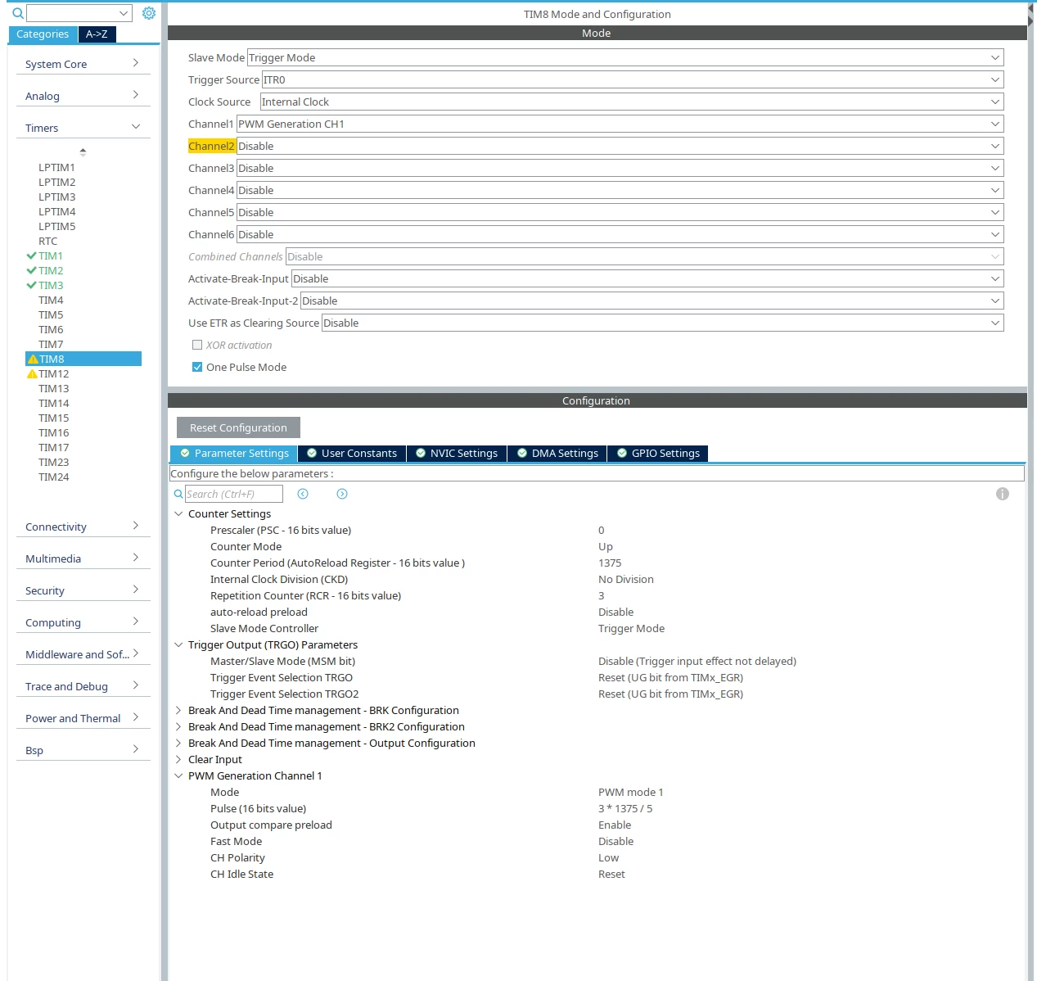Viewport: 1037px width, 981px height.
Task: Click the category search combo box
Action: coord(79,13)
